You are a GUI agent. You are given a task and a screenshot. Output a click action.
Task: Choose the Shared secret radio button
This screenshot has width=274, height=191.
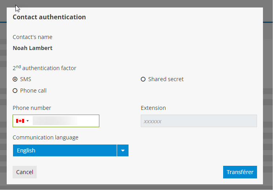click(143, 79)
